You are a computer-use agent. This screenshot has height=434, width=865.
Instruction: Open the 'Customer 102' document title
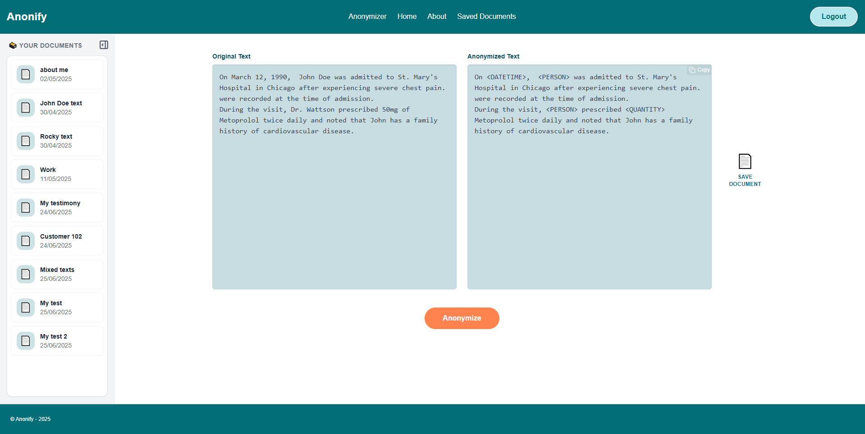click(61, 236)
